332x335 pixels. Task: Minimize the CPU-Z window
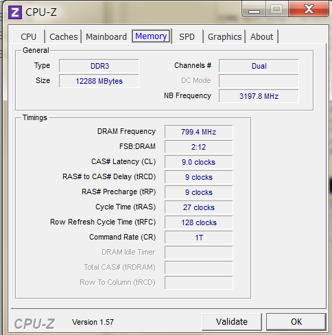[254, 9]
